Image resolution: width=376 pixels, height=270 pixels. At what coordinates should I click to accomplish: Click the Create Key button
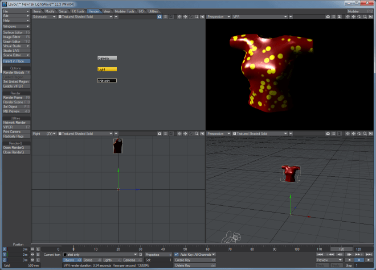coord(195,260)
